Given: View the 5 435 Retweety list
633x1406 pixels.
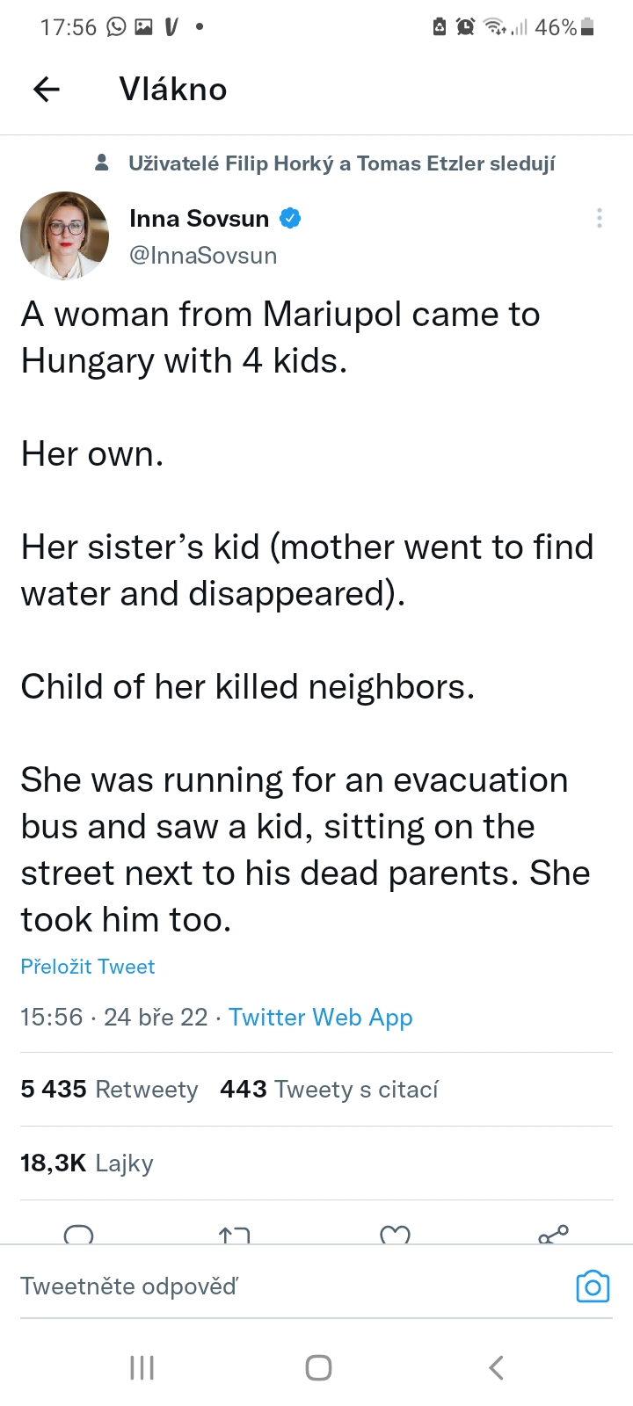Looking at the screenshot, I should tap(109, 1090).
